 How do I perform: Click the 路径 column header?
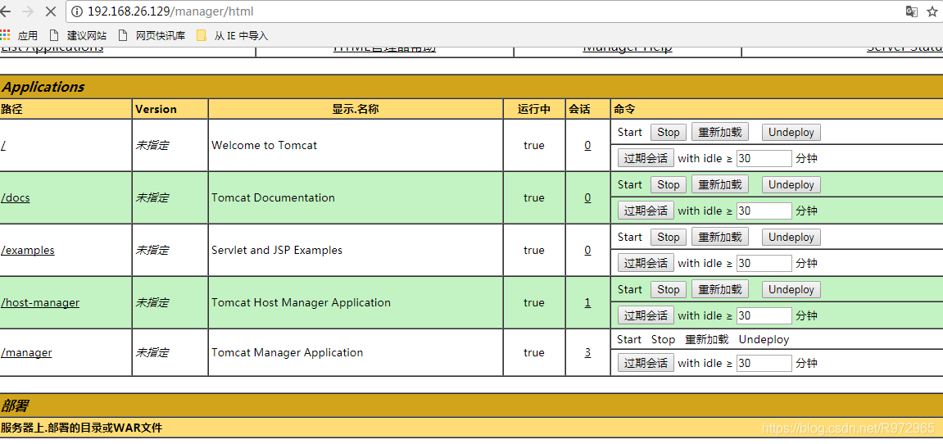click(x=66, y=109)
